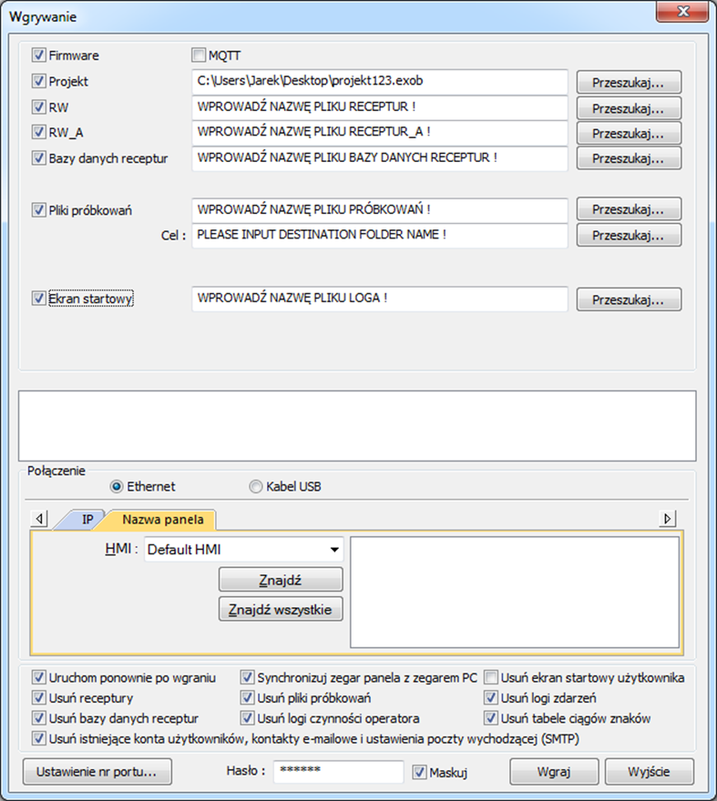Click Przeszukaj for the Cel folder
This screenshot has width=717, height=801.
click(629, 235)
